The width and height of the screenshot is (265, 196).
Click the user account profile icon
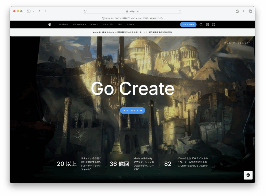[214, 25]
